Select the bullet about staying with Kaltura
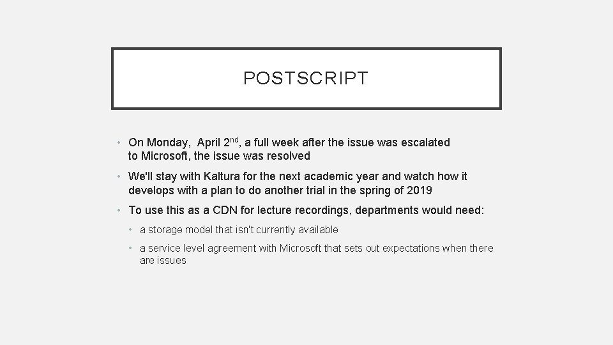The image size is (613, 345). click(x=298, y=183)
